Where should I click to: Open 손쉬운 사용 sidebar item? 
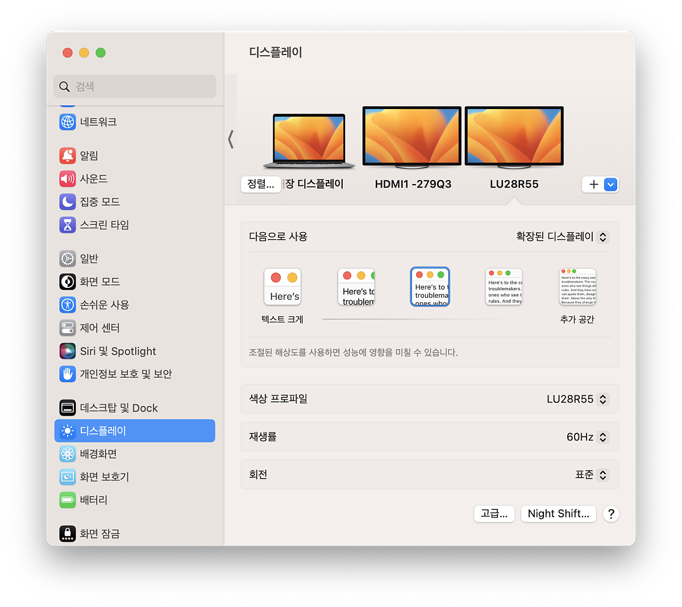[135, 305]
